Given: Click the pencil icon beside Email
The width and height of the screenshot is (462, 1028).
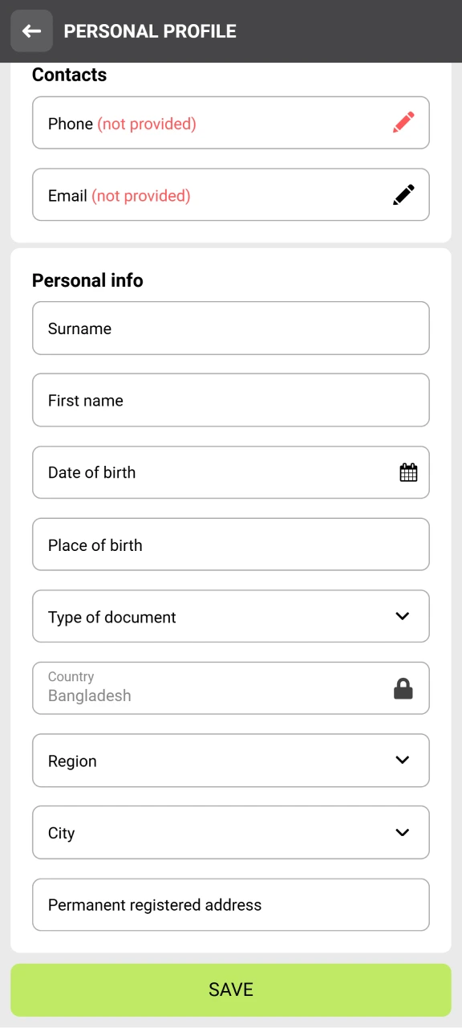Looking at the screenshot, I should pos(403,194).
